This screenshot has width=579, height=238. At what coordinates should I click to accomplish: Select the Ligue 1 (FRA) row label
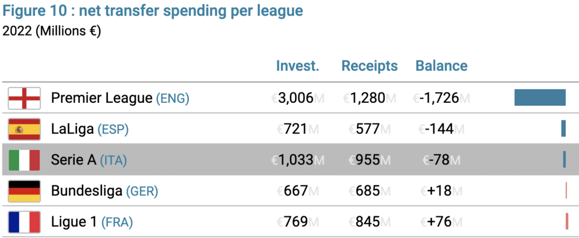click(x=92, y=222)
